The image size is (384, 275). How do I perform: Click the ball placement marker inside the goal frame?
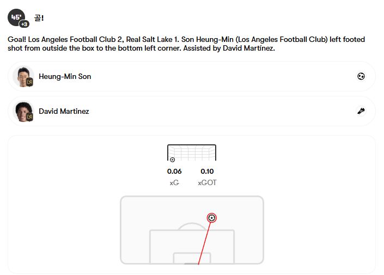[x=173, y=160]
